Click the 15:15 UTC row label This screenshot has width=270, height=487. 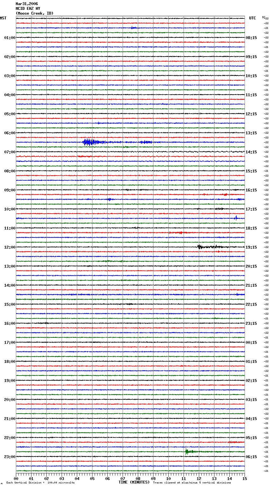(251, 171)
